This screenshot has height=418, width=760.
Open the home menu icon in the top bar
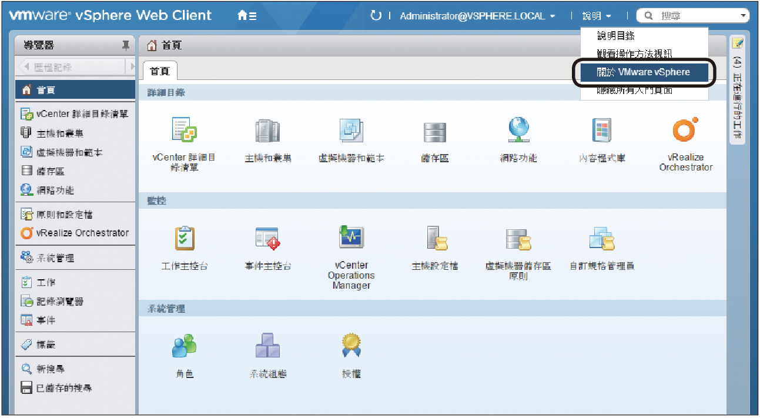click(x=247, y=16)
